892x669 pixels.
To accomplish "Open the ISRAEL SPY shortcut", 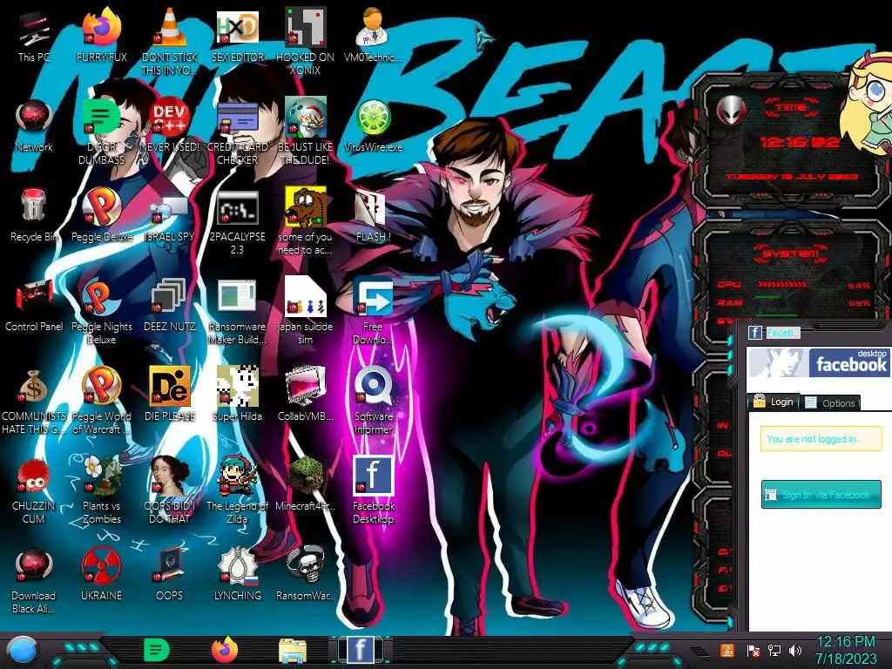I will (170, 208).
